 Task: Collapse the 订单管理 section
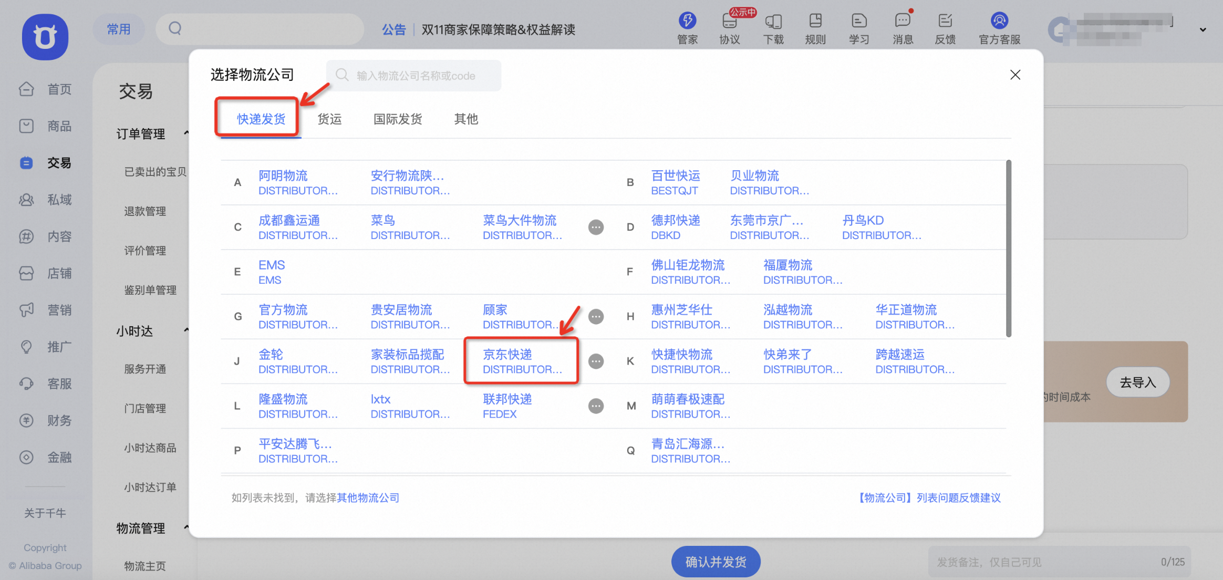coord(186,133)
